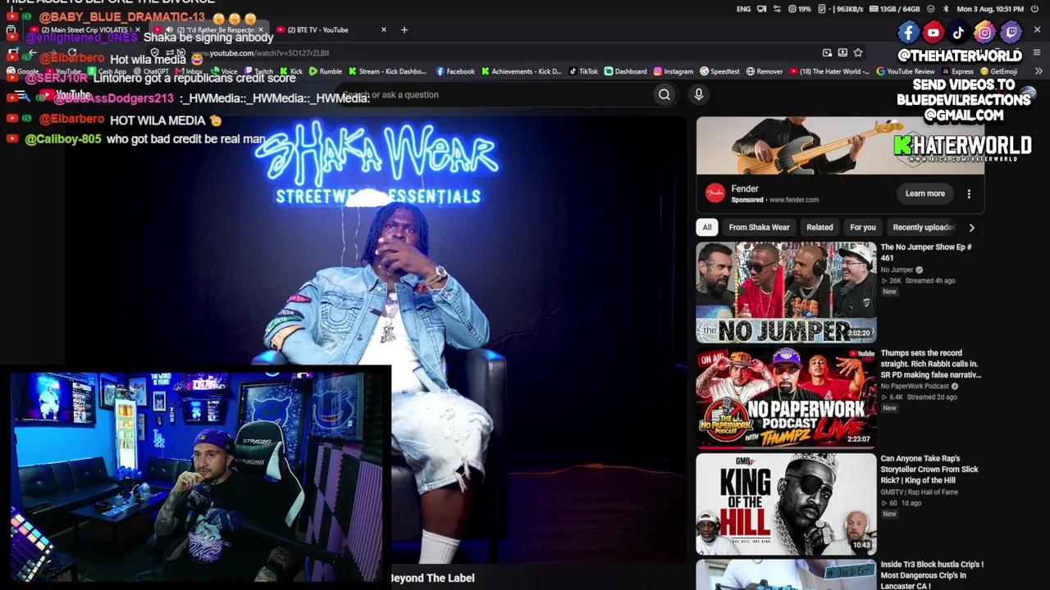Click the 19% CPU usage indicator
The image size is (1050, 590).
(800, 9)
